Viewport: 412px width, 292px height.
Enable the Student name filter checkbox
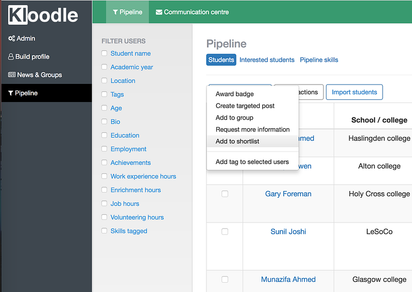[105, 53]
